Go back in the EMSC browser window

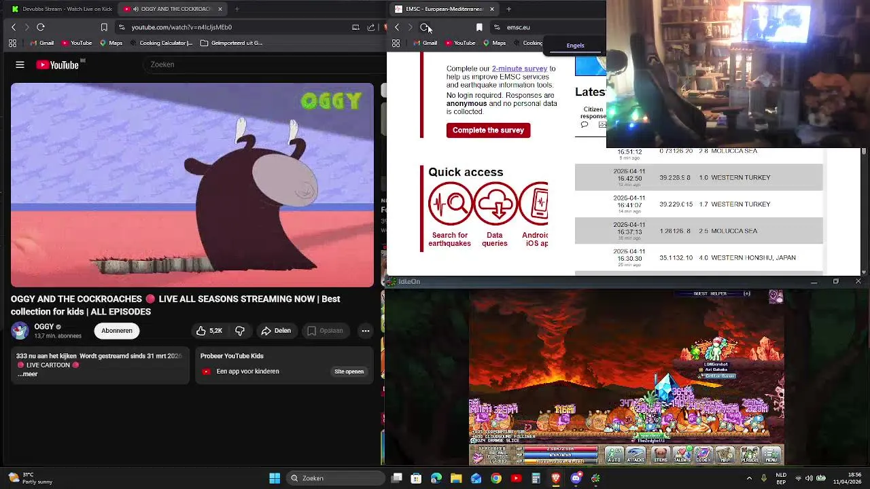coord(397,27)
